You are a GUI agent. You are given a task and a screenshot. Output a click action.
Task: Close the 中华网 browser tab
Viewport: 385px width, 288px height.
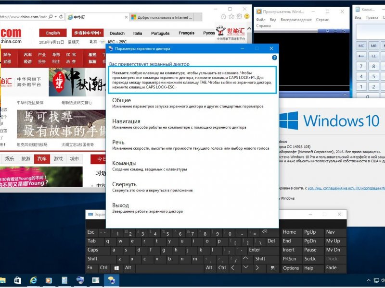point(126,17)
